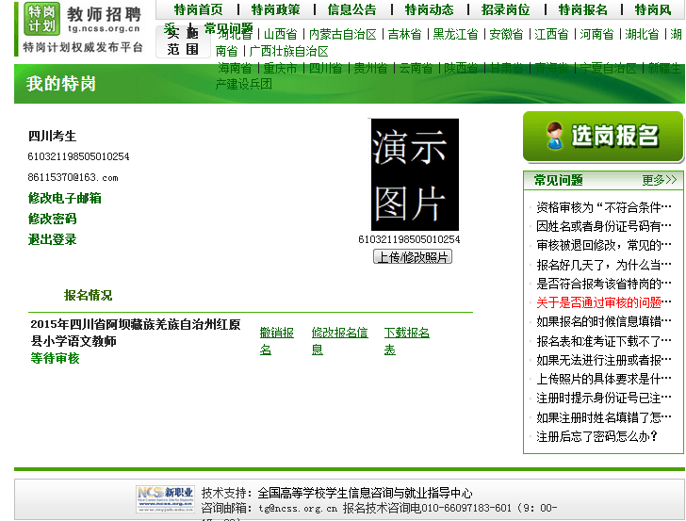This screenshot has height=521, width=686.
Task: Open the 特岗动态 navigation item
Action: pos(429,9)
